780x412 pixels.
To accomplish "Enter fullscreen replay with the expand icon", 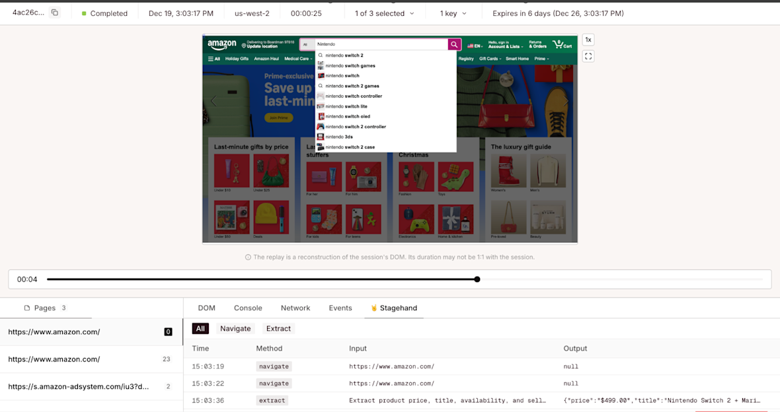I will coord(588,56).
